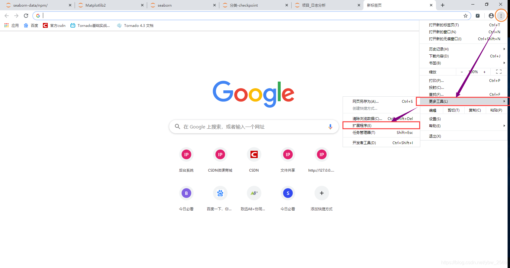Image resolution: width=510 pixels, height=268 pixels.
Task: Switch to the seaborn tab
Action: (183, 5)
